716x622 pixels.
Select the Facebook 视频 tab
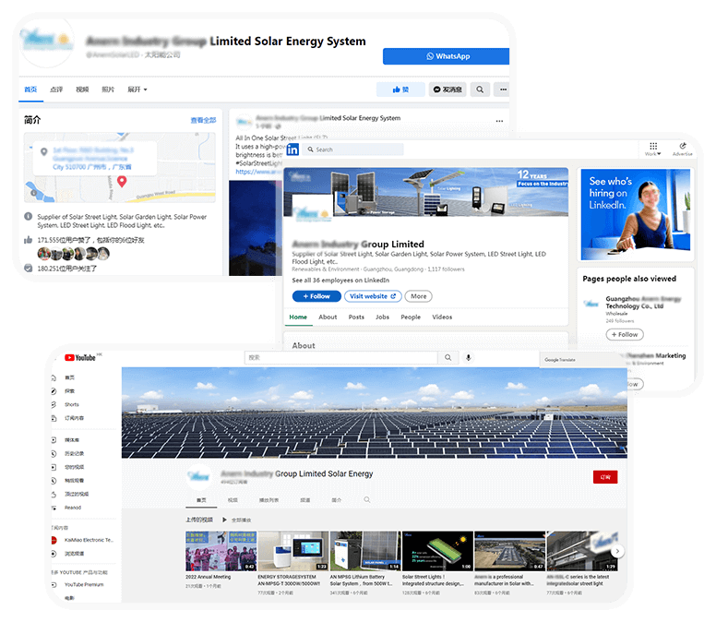[x=82, y=90]
